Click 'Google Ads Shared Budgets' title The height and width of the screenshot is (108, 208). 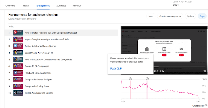pos(38,80)
